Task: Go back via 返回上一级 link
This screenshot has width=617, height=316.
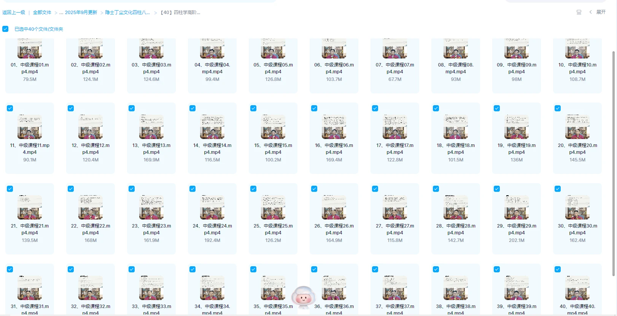Action: (14, 13)
